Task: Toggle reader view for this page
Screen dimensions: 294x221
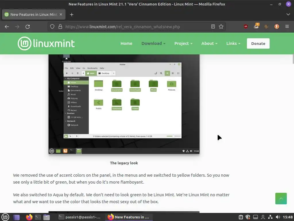Action: pos(213,26)
